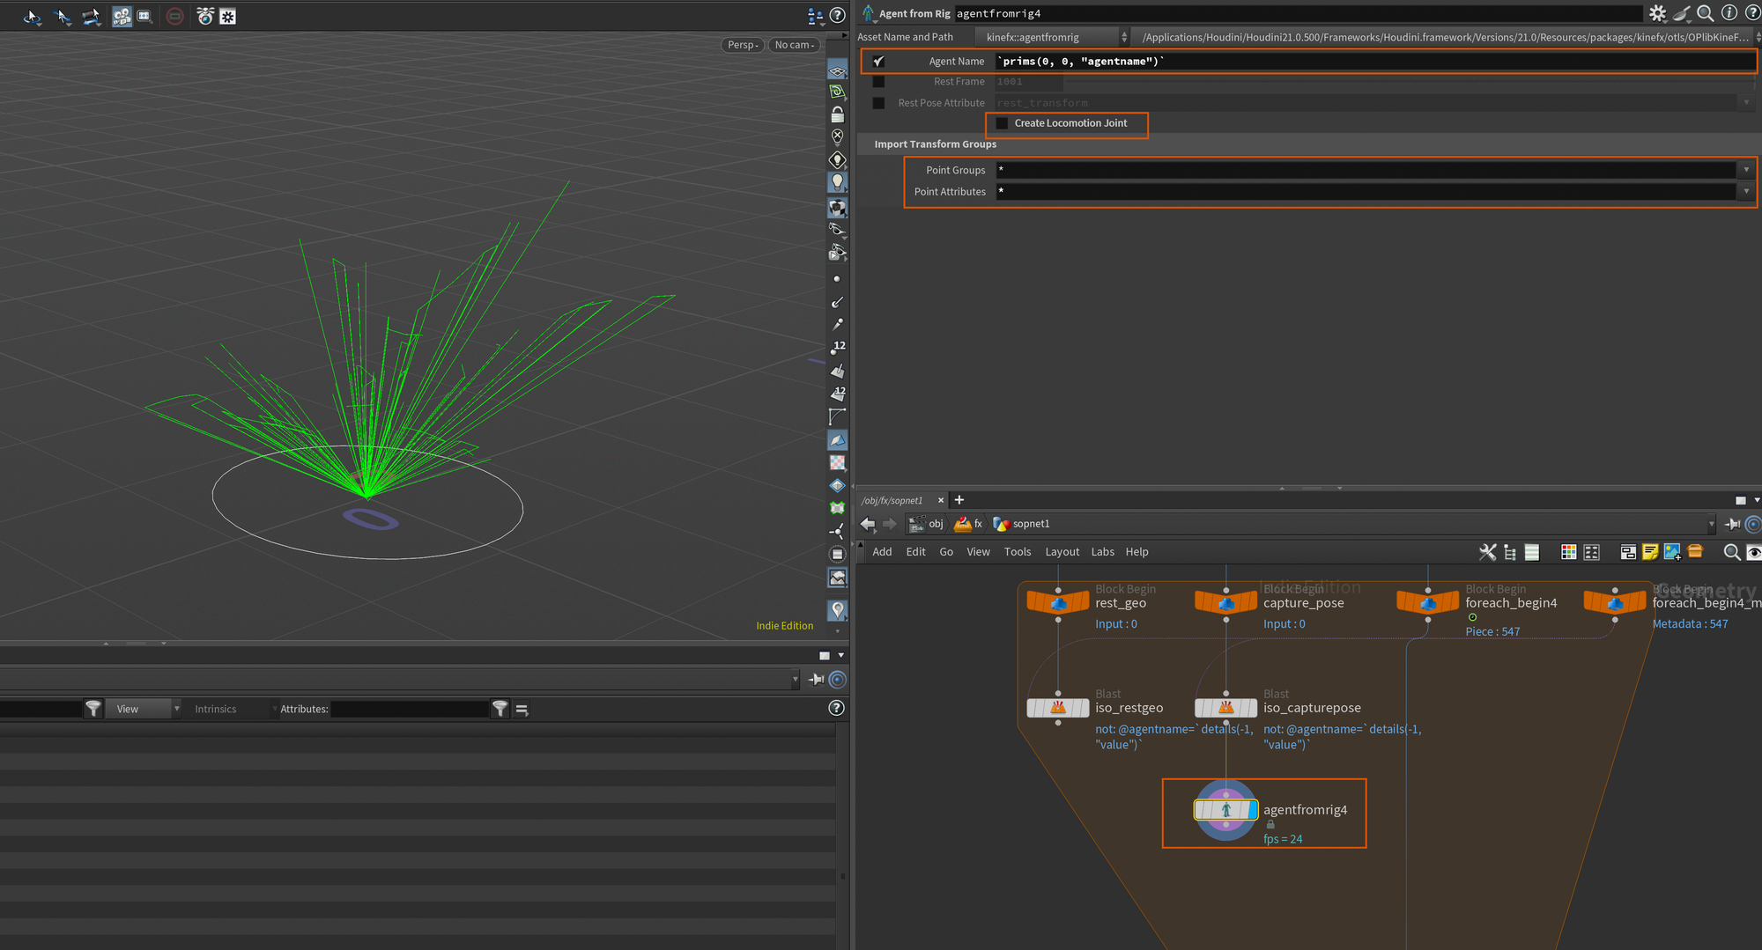Click the iso_restgeo Blast node
This screenshot has height=950, width=1762.
click(1058, 708)
